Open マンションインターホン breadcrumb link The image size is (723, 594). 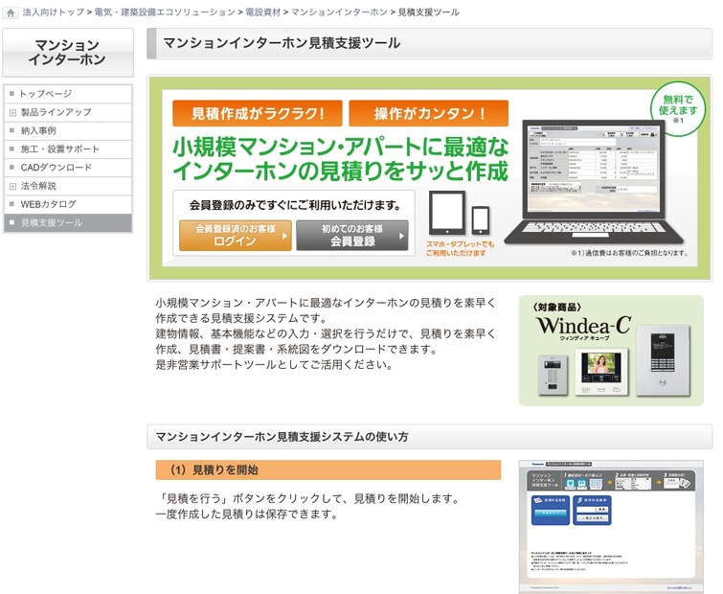339,12
